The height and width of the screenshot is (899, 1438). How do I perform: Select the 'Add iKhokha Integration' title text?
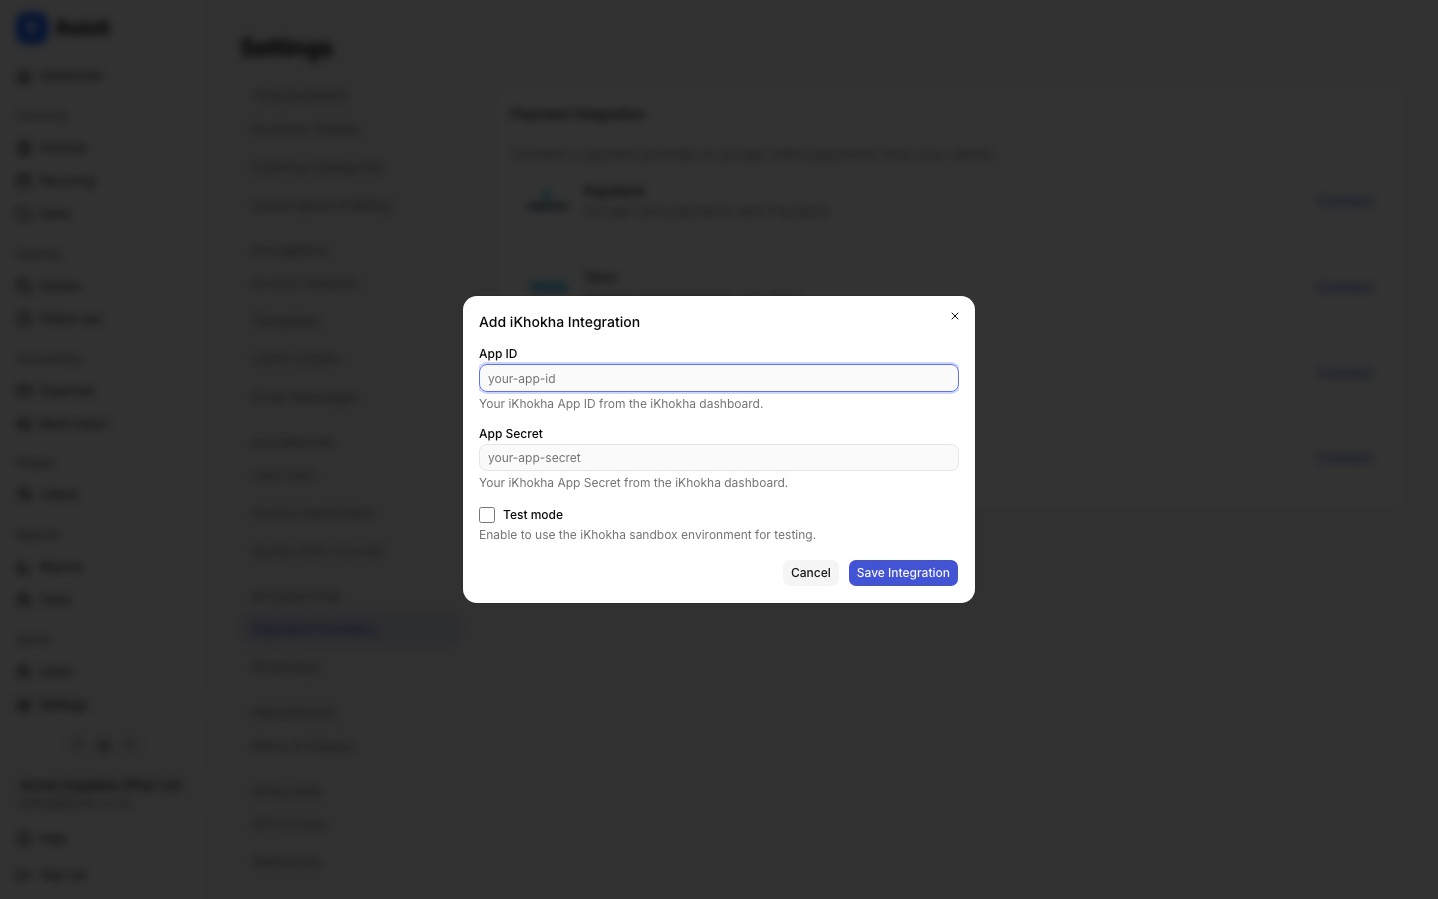[559, 322]
